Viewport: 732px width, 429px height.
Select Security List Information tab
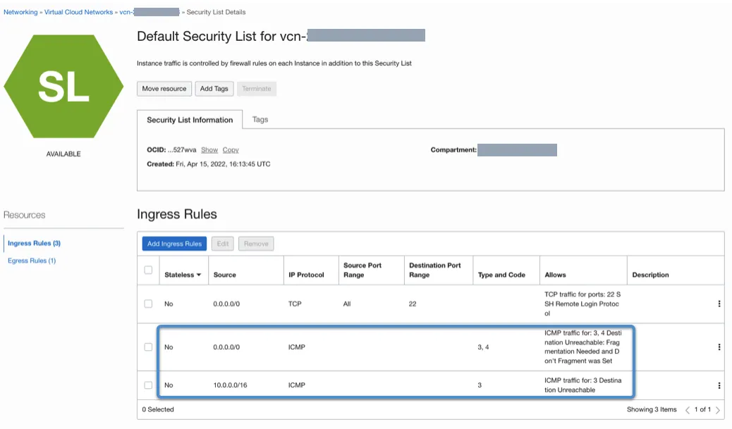(190, 120)
